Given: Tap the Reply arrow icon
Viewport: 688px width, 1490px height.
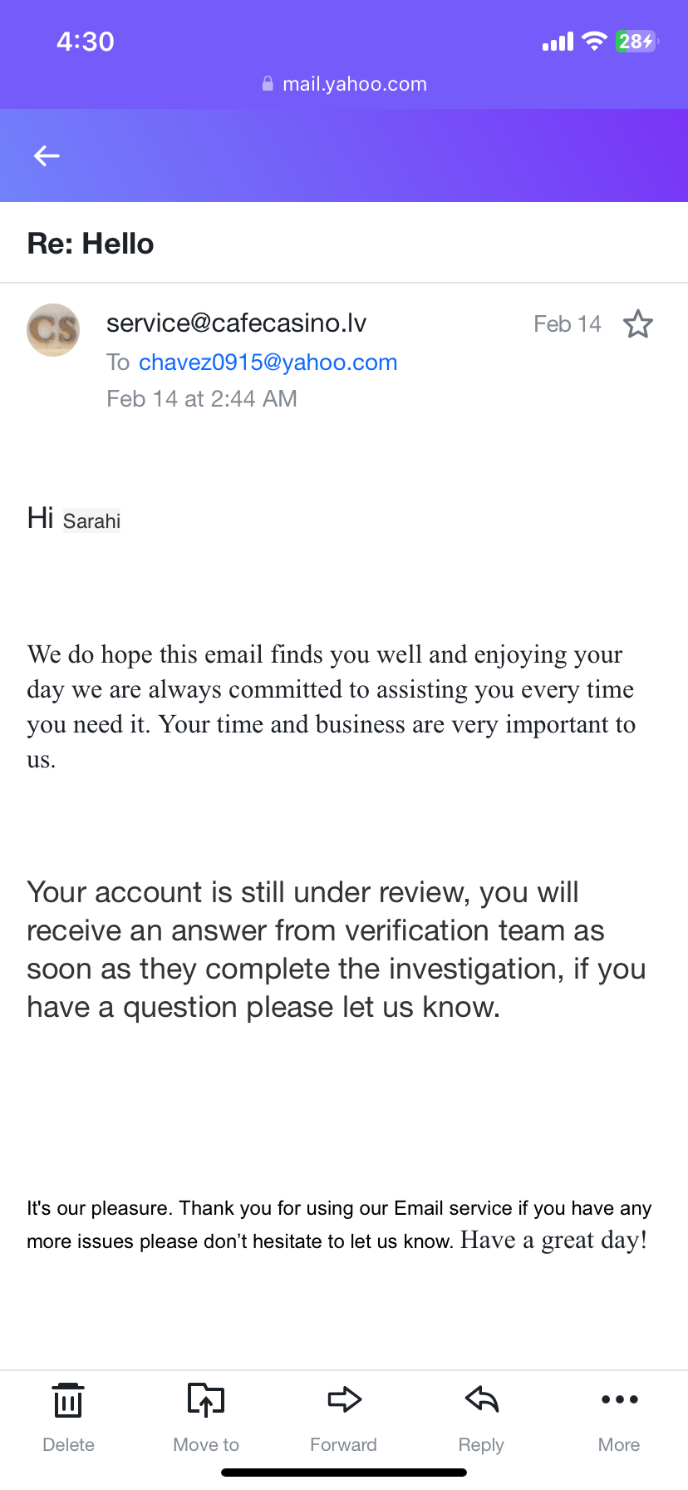Looking at the screenshot, I should tap(482, 1400).
